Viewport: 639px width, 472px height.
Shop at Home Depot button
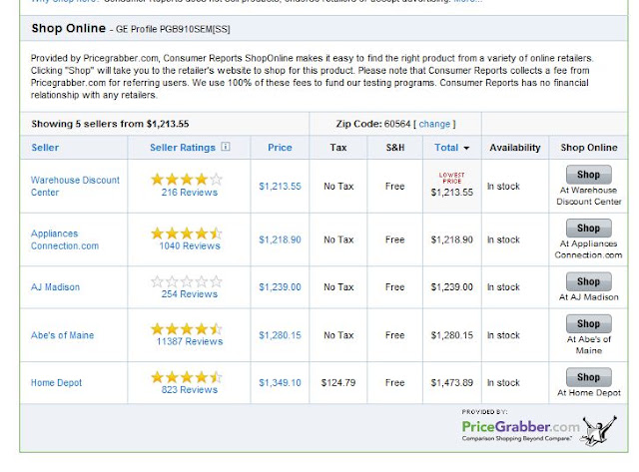point(588,377)
